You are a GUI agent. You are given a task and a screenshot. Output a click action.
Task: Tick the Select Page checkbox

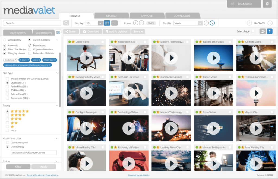click(x=253, y=31)
